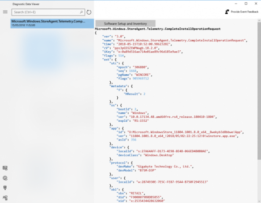Click the "ver": "3.0" line
This screenshot has height=203, width=261.
pyautogui.click(x=114, y=37)
